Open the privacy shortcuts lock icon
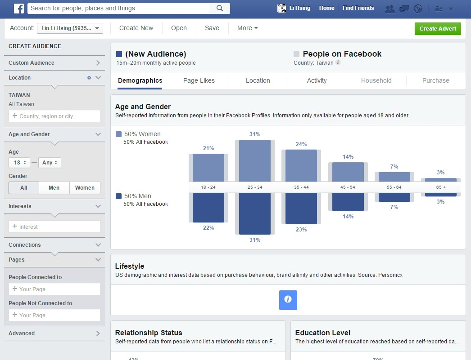This screenshot has height=360, width=471. (x=439, y=9)
